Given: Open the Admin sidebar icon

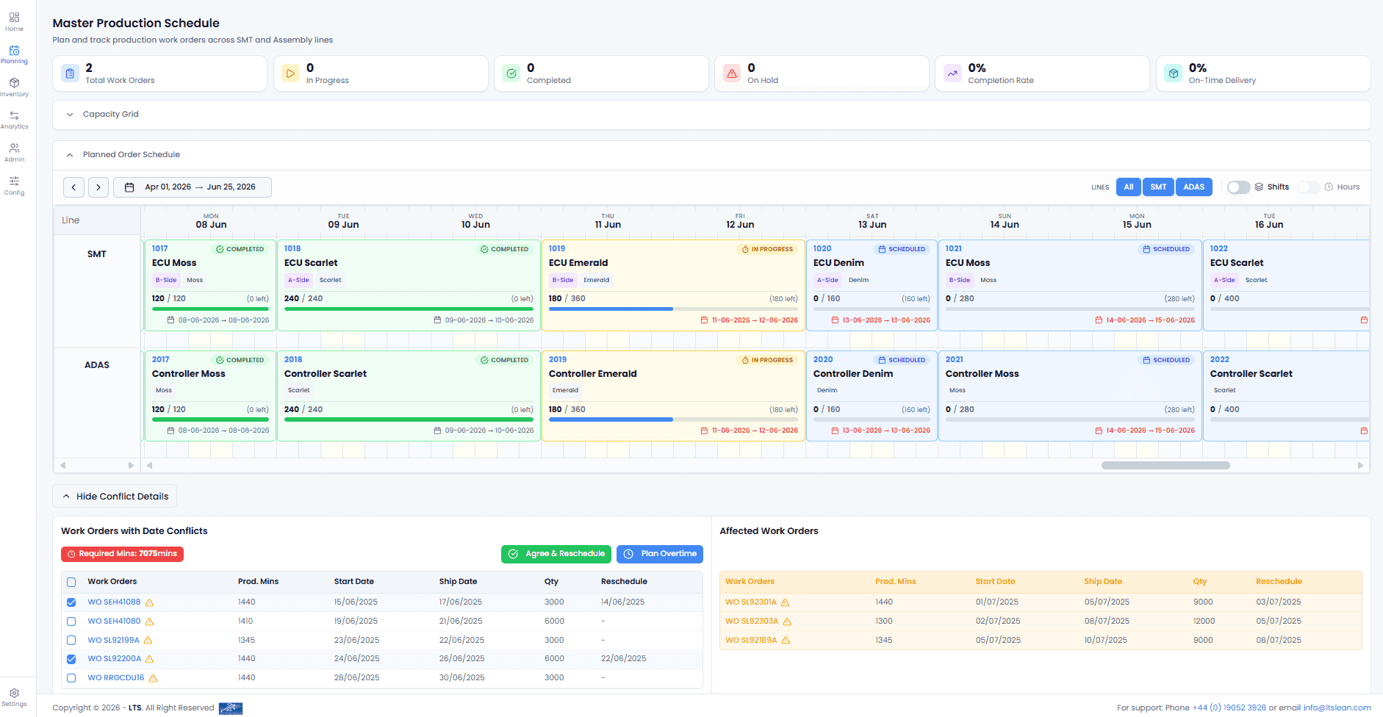Looking at the screenshot, I should point(14,153).
